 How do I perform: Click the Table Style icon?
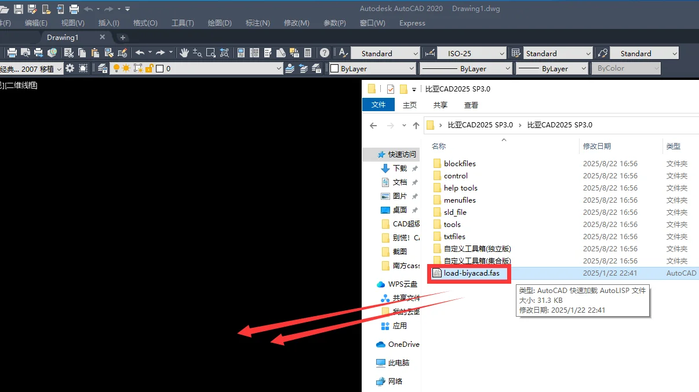coord(516,53)
